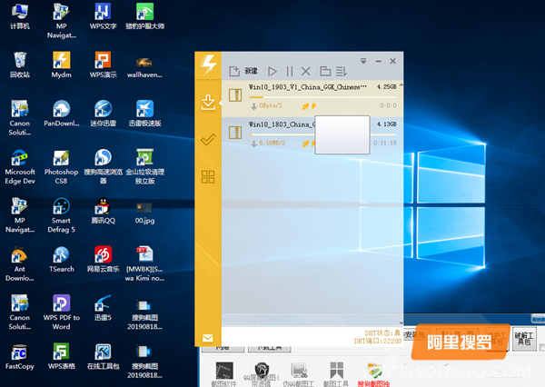545x387 pixels.
Task: Click the task list scrollbar down arrow
Action: (401, 322)
